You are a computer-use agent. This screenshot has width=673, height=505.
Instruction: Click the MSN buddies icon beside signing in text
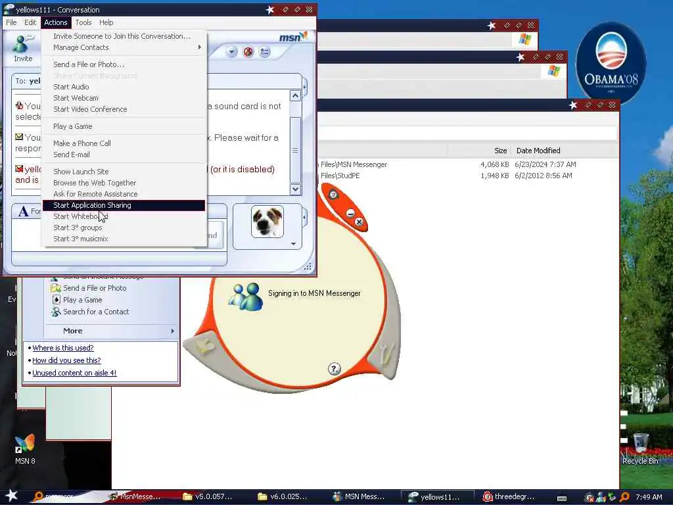[x=246, y=297]
